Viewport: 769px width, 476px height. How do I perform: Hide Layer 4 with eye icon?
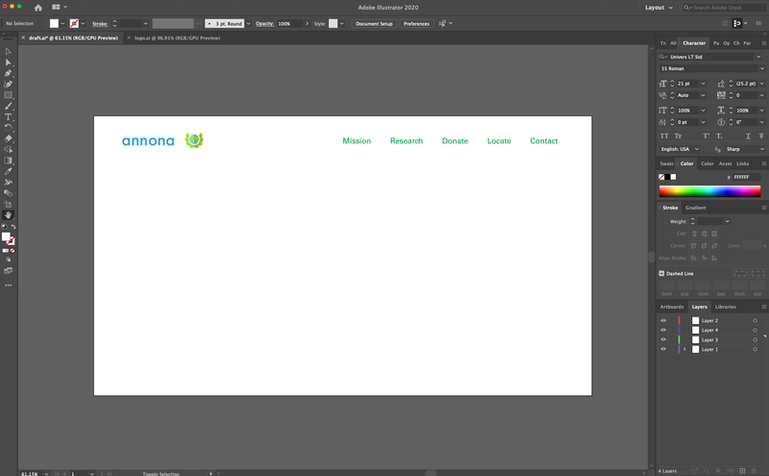[x=663, y=330]
